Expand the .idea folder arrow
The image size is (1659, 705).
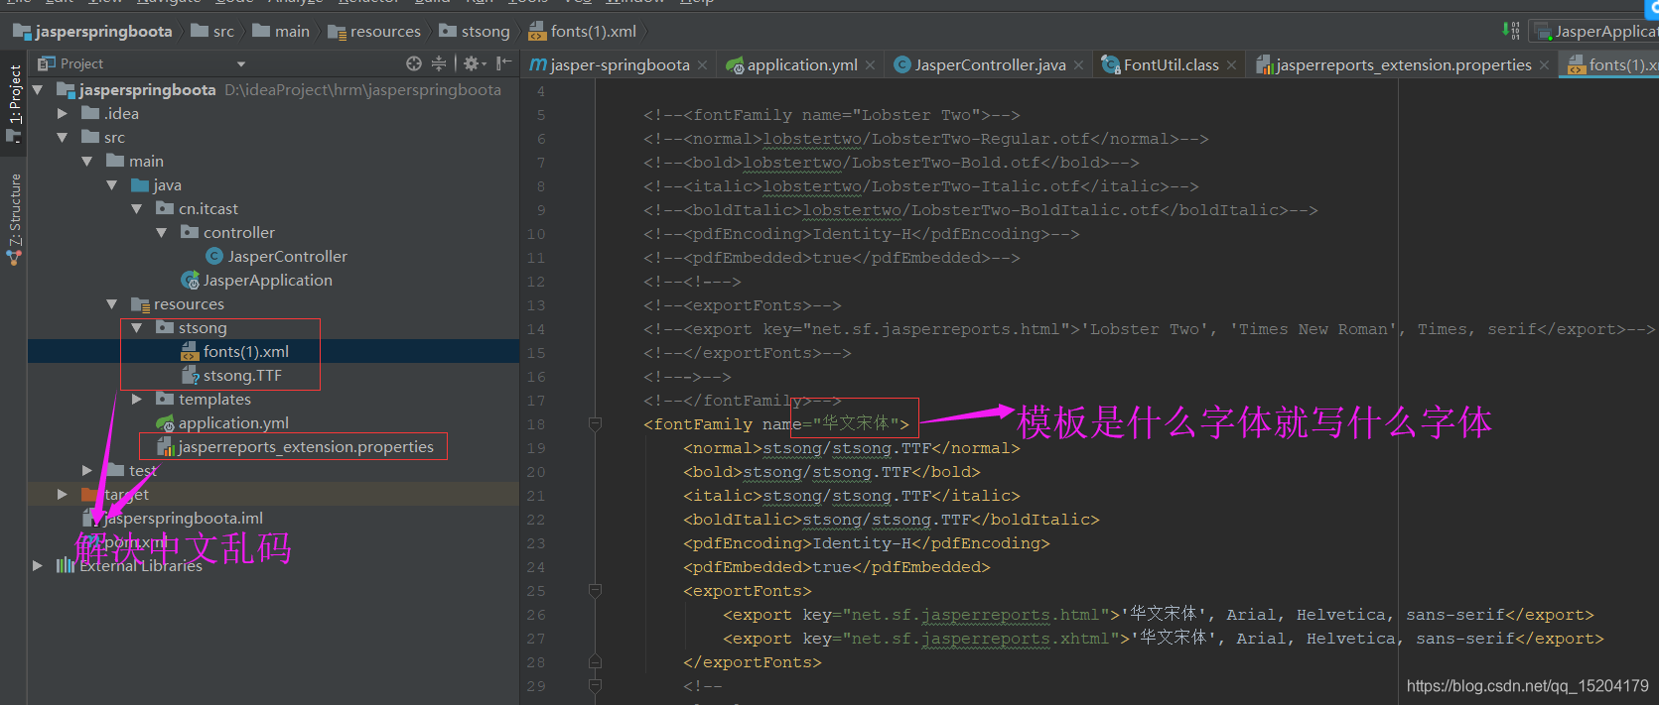[x=63, y=114]
